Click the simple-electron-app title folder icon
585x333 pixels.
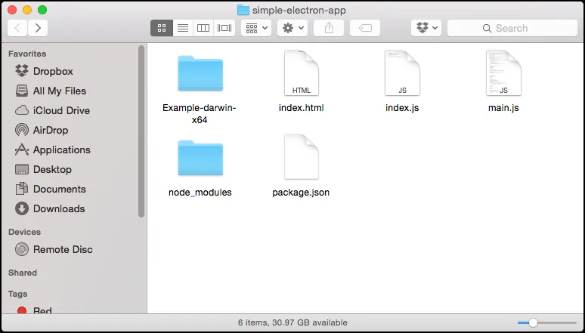(243, 10)
